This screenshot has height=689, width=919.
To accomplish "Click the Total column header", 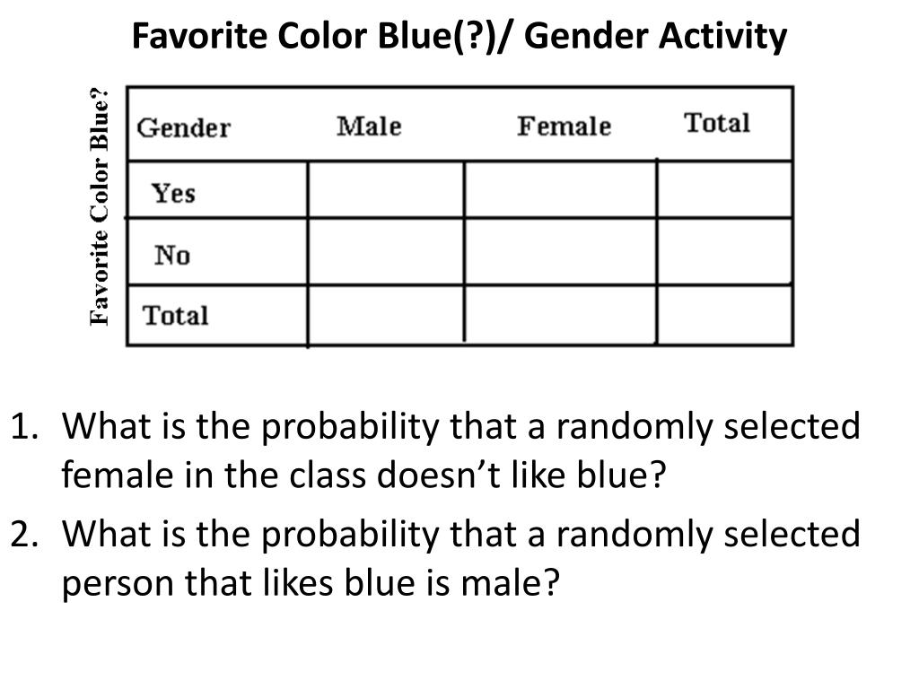I will 717,123.
